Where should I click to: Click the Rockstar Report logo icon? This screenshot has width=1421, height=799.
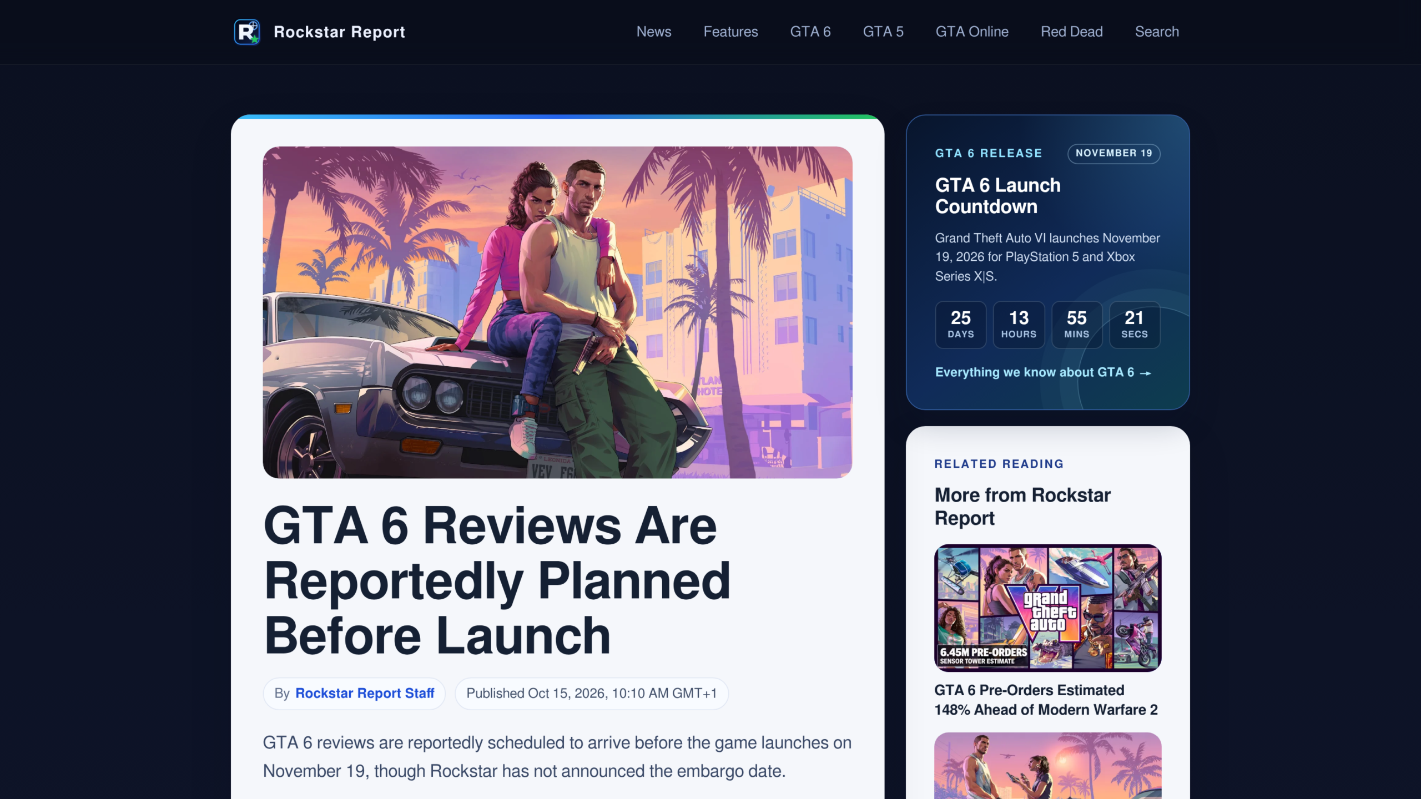[x=246, y=32]
